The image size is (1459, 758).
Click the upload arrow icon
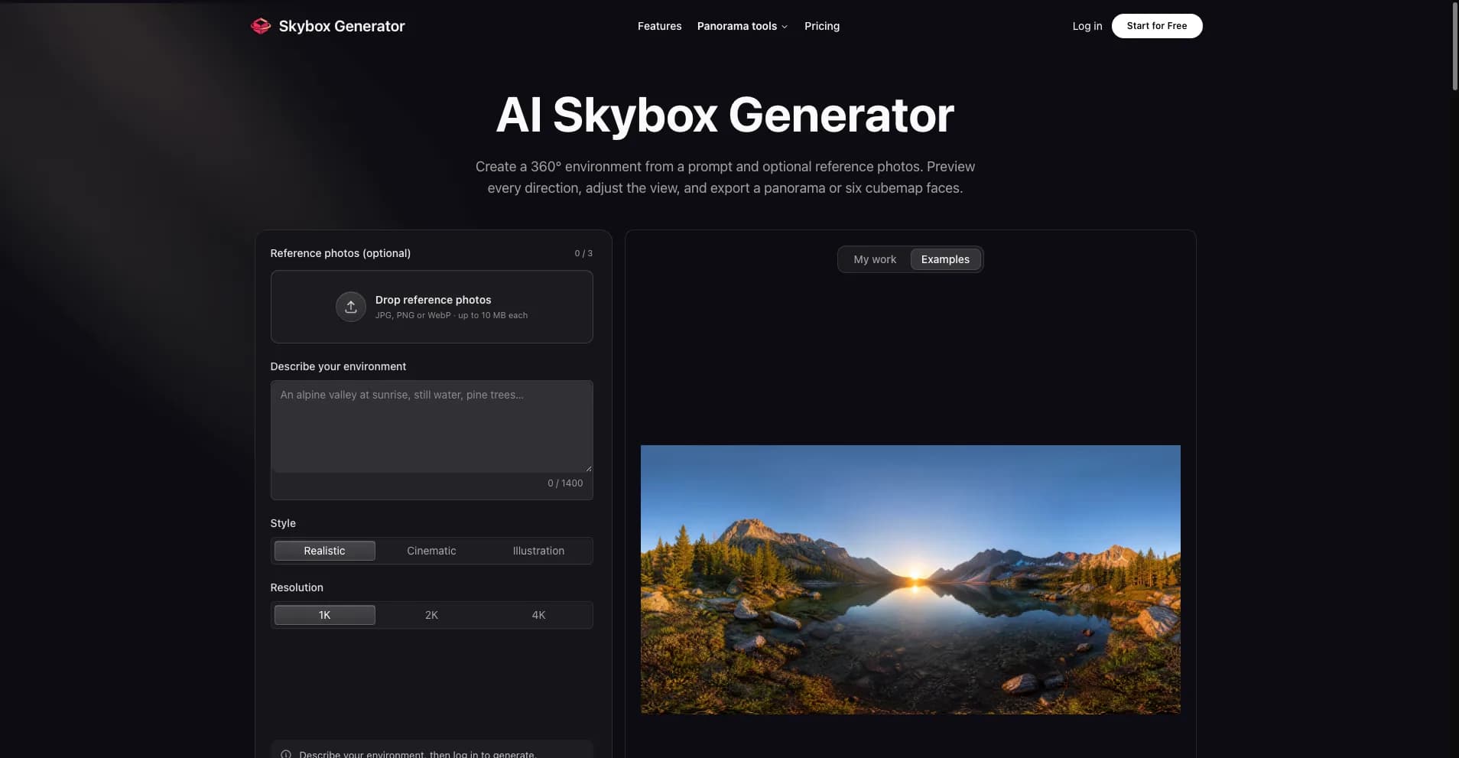(x=351, y=307)
